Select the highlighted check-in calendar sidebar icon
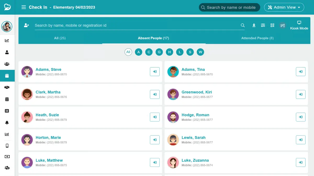 (x=7, y=76)
